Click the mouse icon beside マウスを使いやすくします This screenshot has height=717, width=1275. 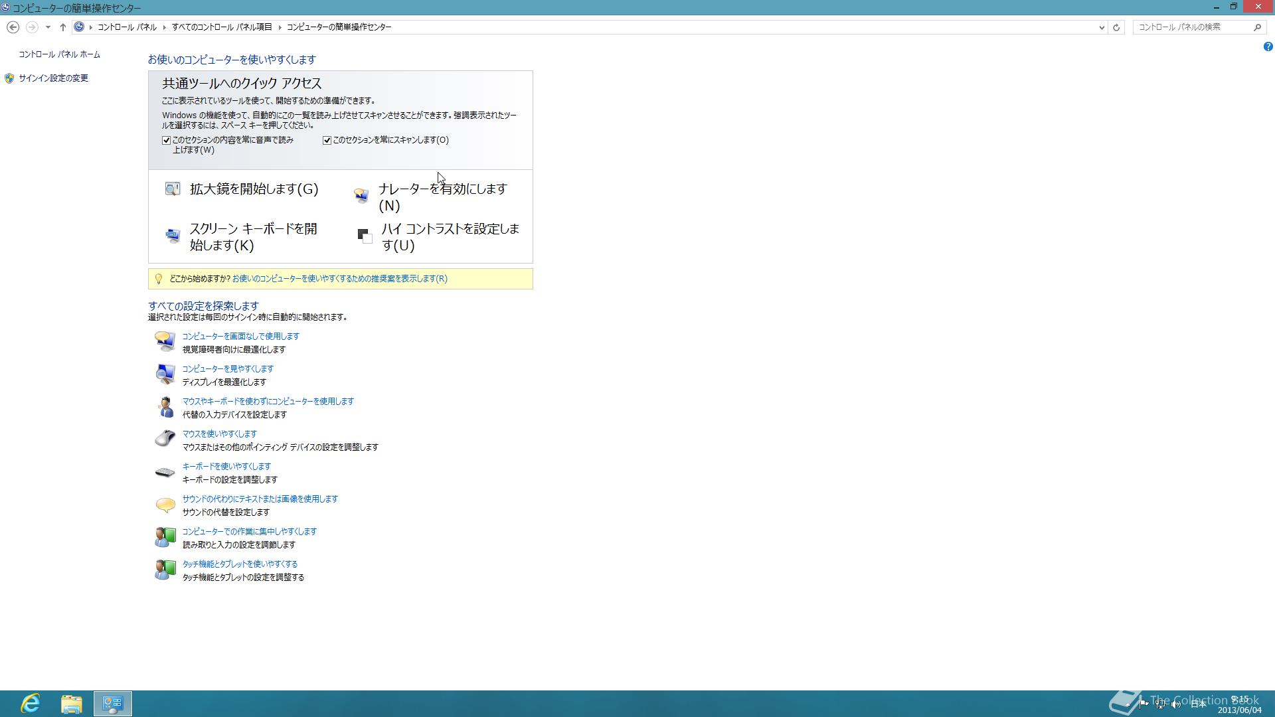tap(165, 439)
